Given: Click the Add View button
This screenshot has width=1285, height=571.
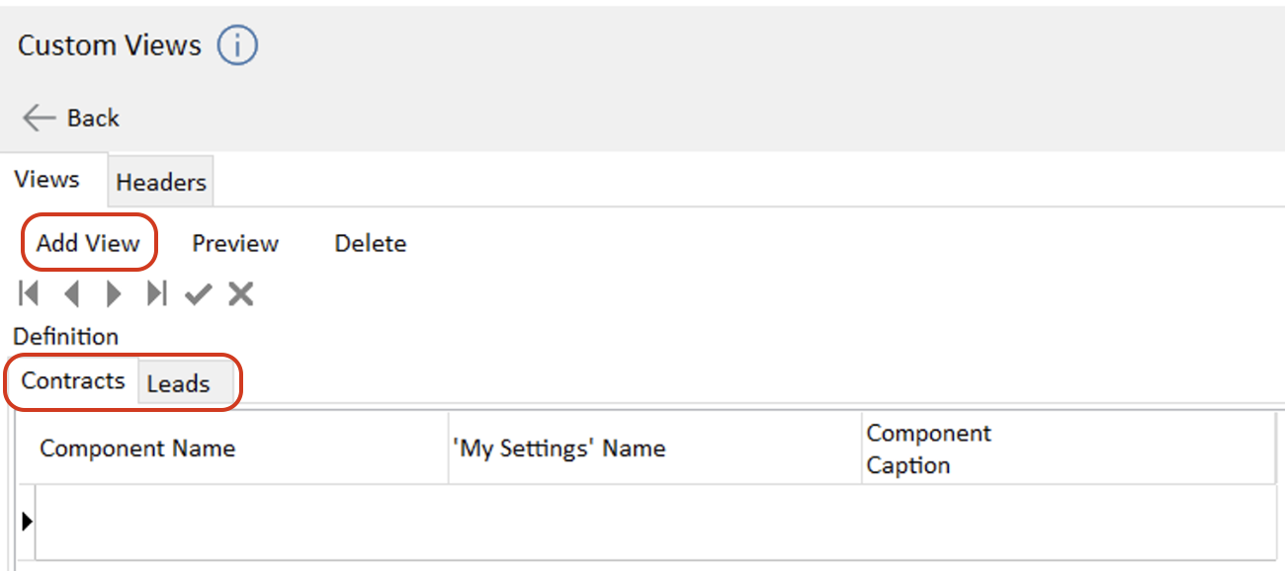Looking at the screenshot, I should coord(89,243).
